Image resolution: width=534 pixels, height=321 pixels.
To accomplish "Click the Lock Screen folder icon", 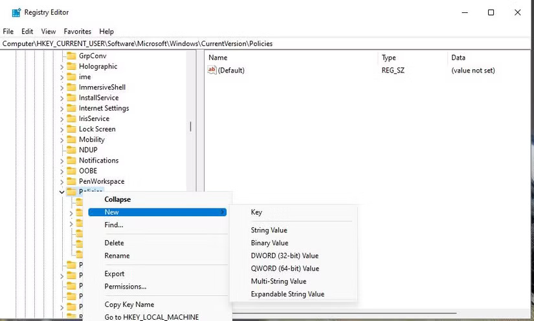I will coord(71,129).
